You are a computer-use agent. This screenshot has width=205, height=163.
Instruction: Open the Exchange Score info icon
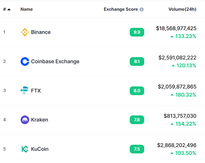(x=142, y=10)
